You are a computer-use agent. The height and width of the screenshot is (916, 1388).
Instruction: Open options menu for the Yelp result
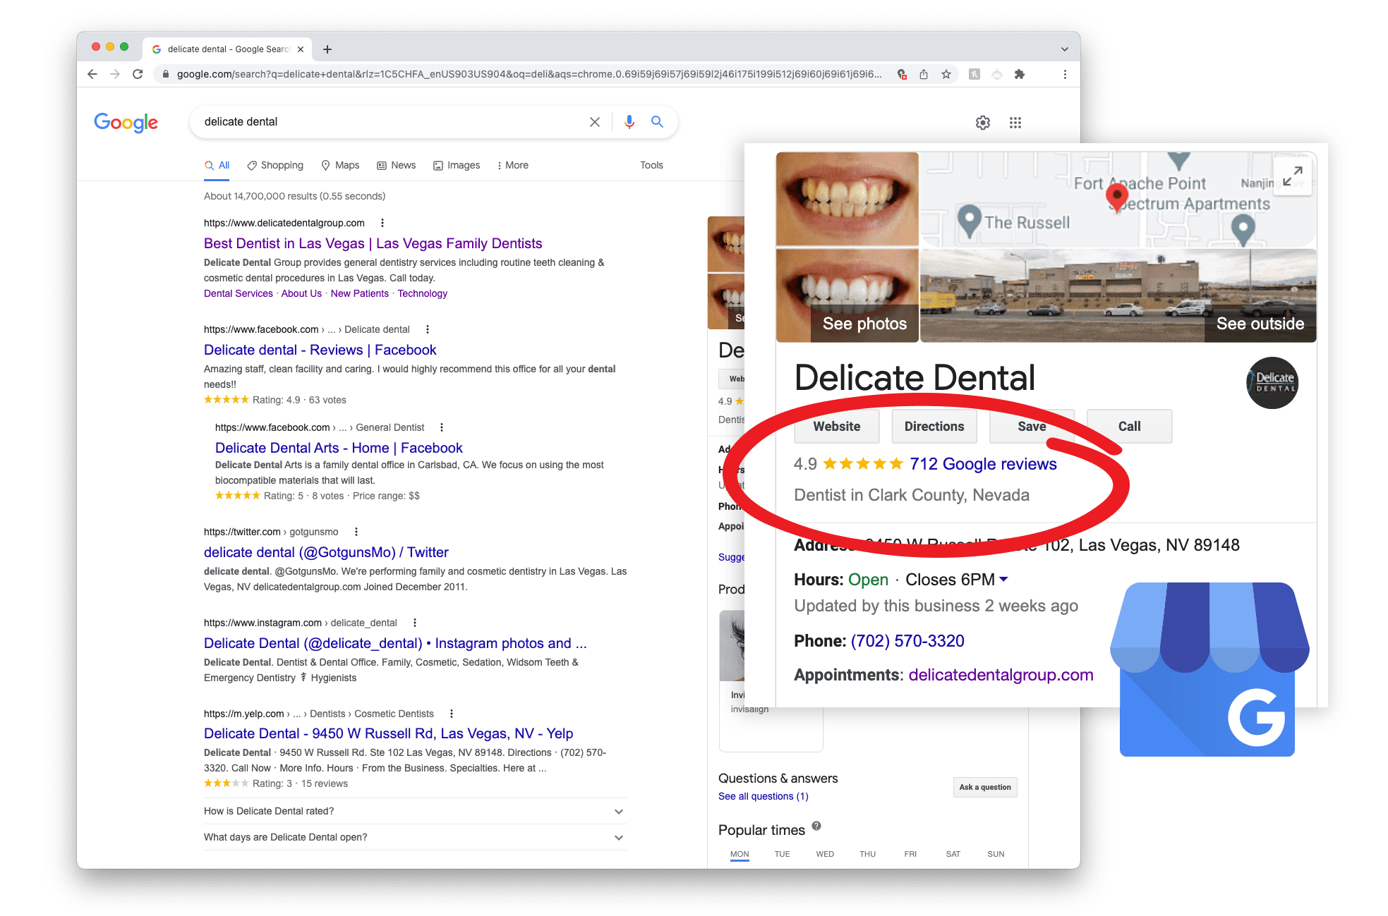[452, 714]
